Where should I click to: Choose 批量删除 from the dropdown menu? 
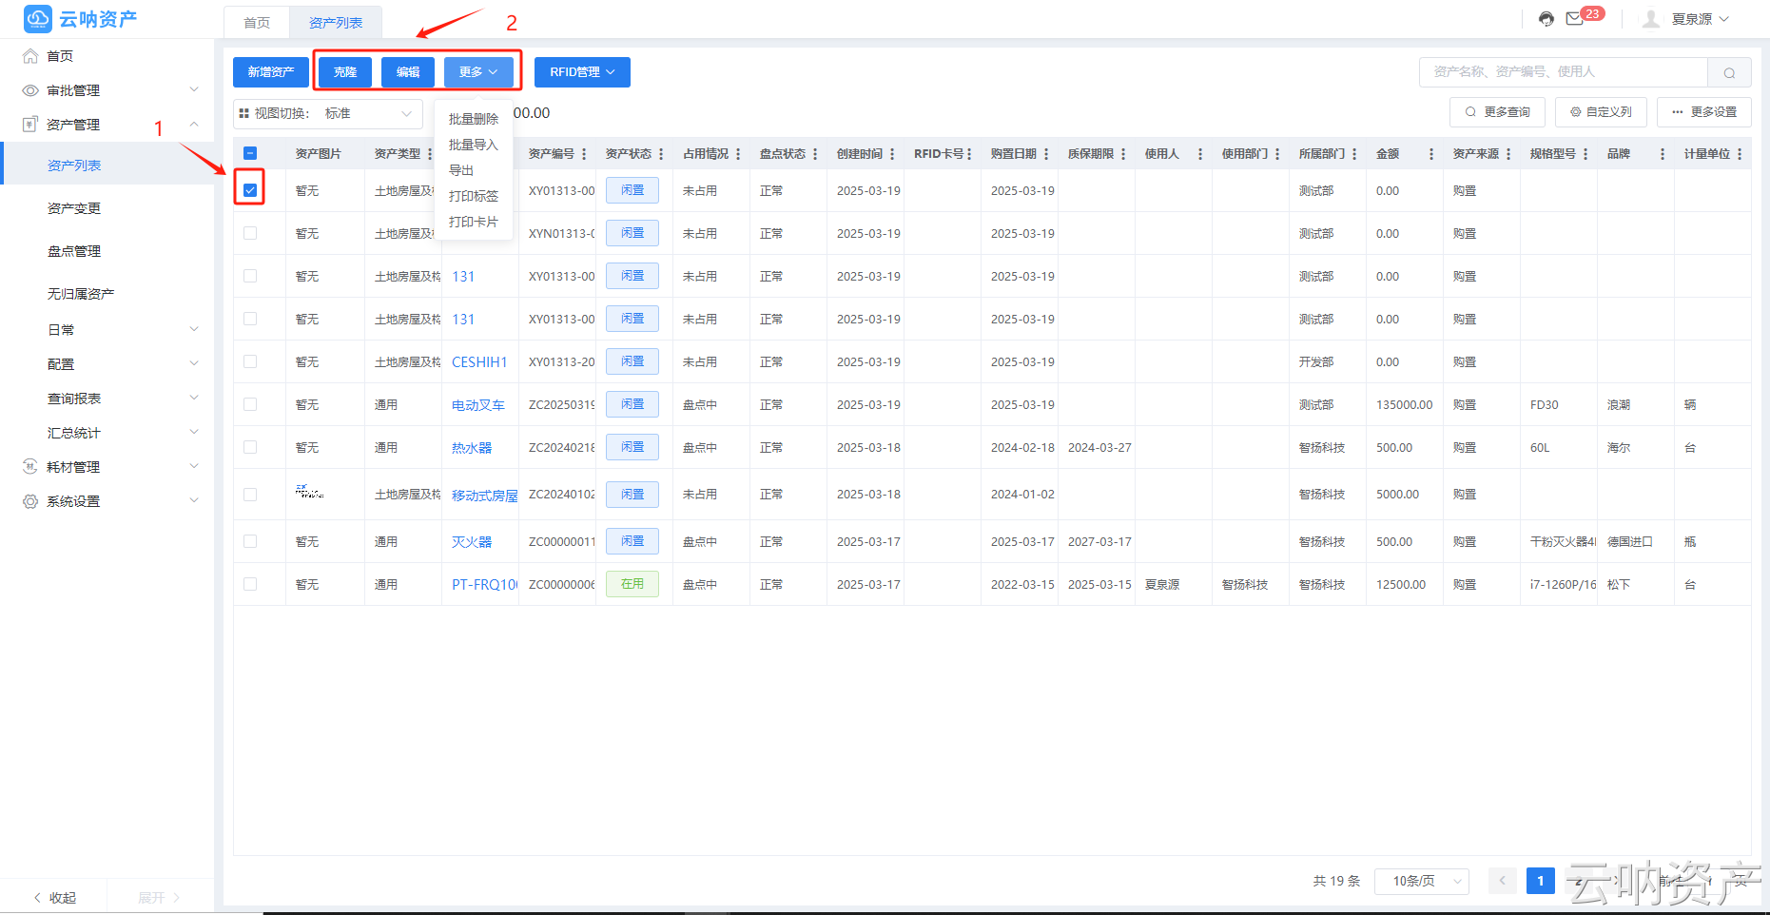(474, 119)
